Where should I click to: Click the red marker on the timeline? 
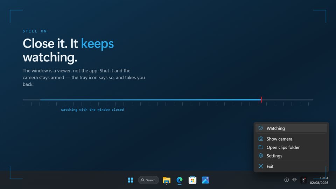point(261,99)
